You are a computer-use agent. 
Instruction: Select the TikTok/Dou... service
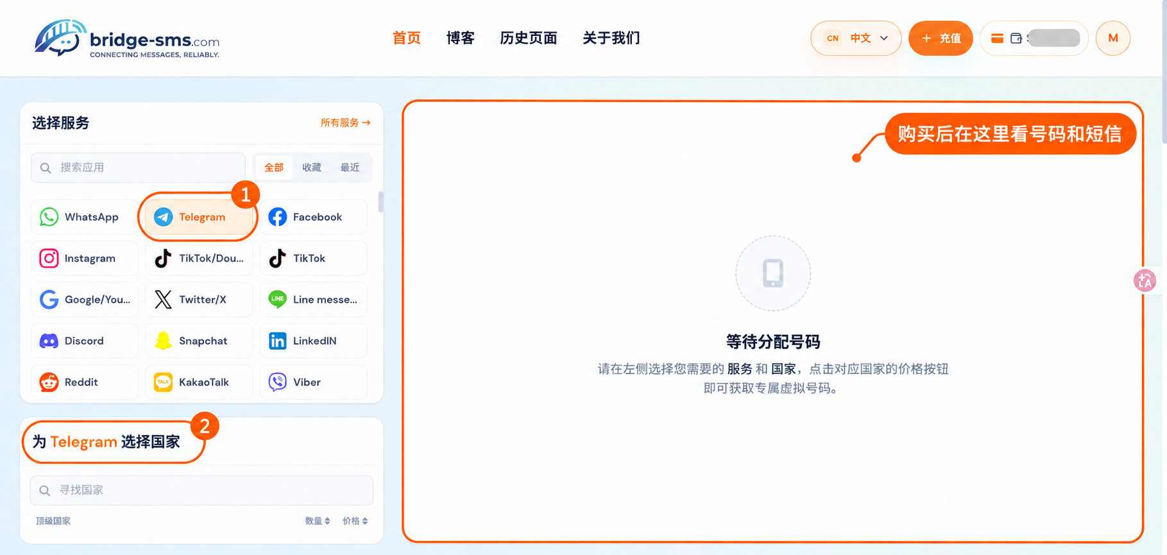click(199, 258)
